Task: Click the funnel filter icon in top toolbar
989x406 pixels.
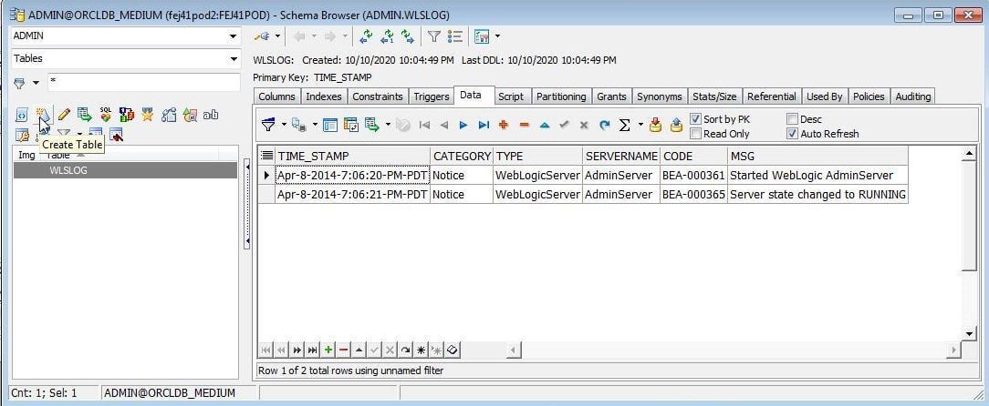Action: click(x=434, y=36)
